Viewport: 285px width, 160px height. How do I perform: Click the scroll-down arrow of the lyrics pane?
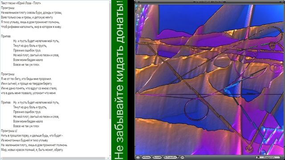coord(110,156)
